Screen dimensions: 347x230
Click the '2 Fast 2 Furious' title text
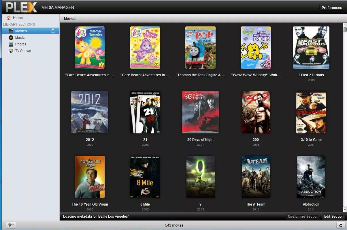(x=311, y=75)
